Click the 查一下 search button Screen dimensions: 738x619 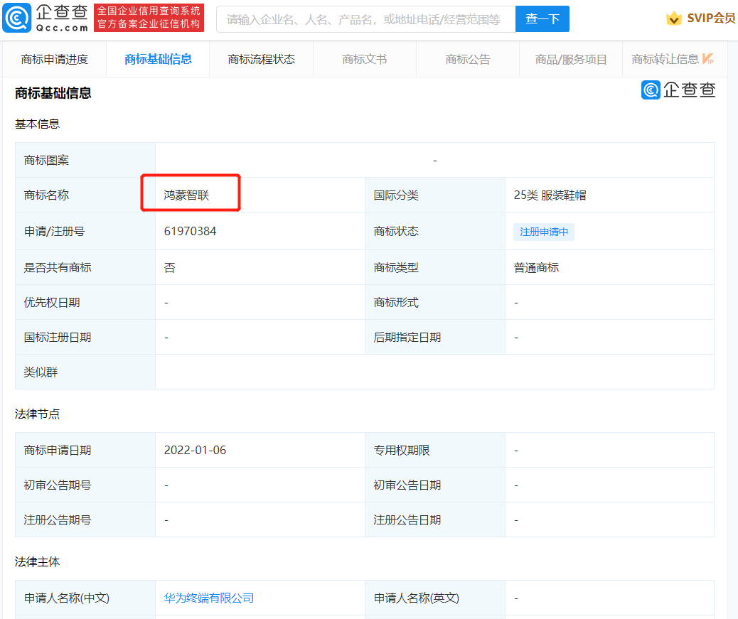click(542, 18)
